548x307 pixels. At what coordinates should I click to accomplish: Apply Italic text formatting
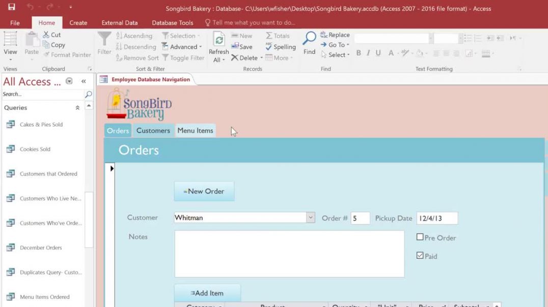coord(368,53)
